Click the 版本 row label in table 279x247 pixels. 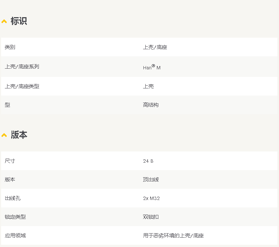point(10,179)
